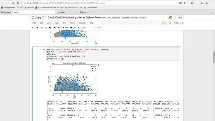Screen dimensions: 215x121
Task: Restart the kernel icon
Action: click(75, 28)
